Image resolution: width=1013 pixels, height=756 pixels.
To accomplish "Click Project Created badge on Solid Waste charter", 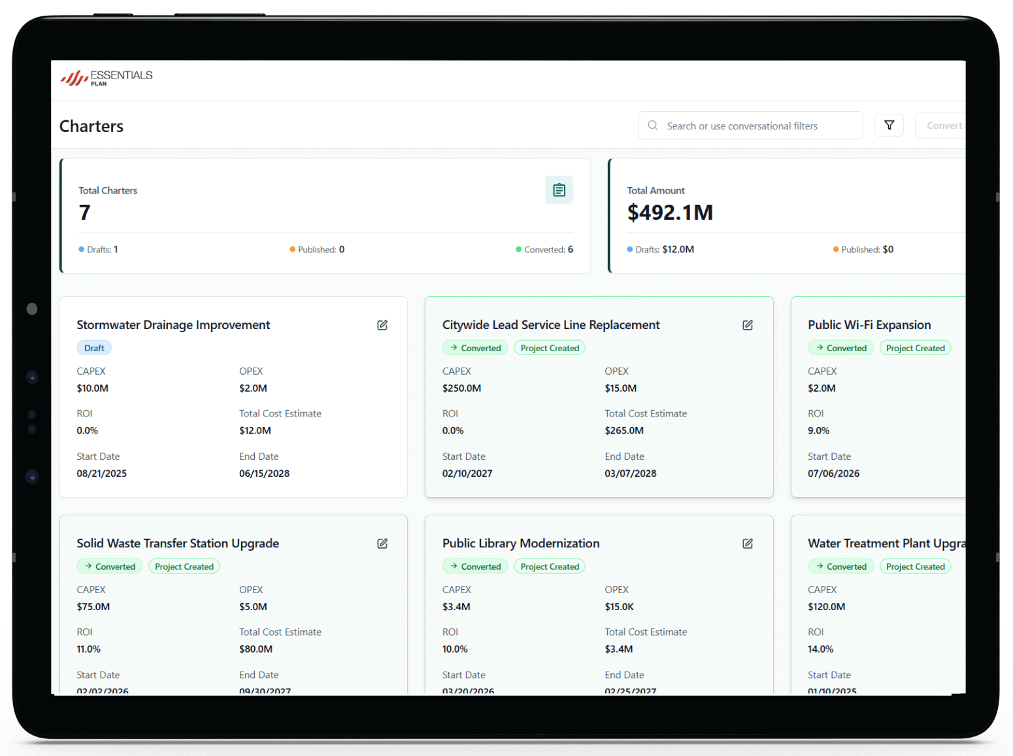I will tap(184, 566).
